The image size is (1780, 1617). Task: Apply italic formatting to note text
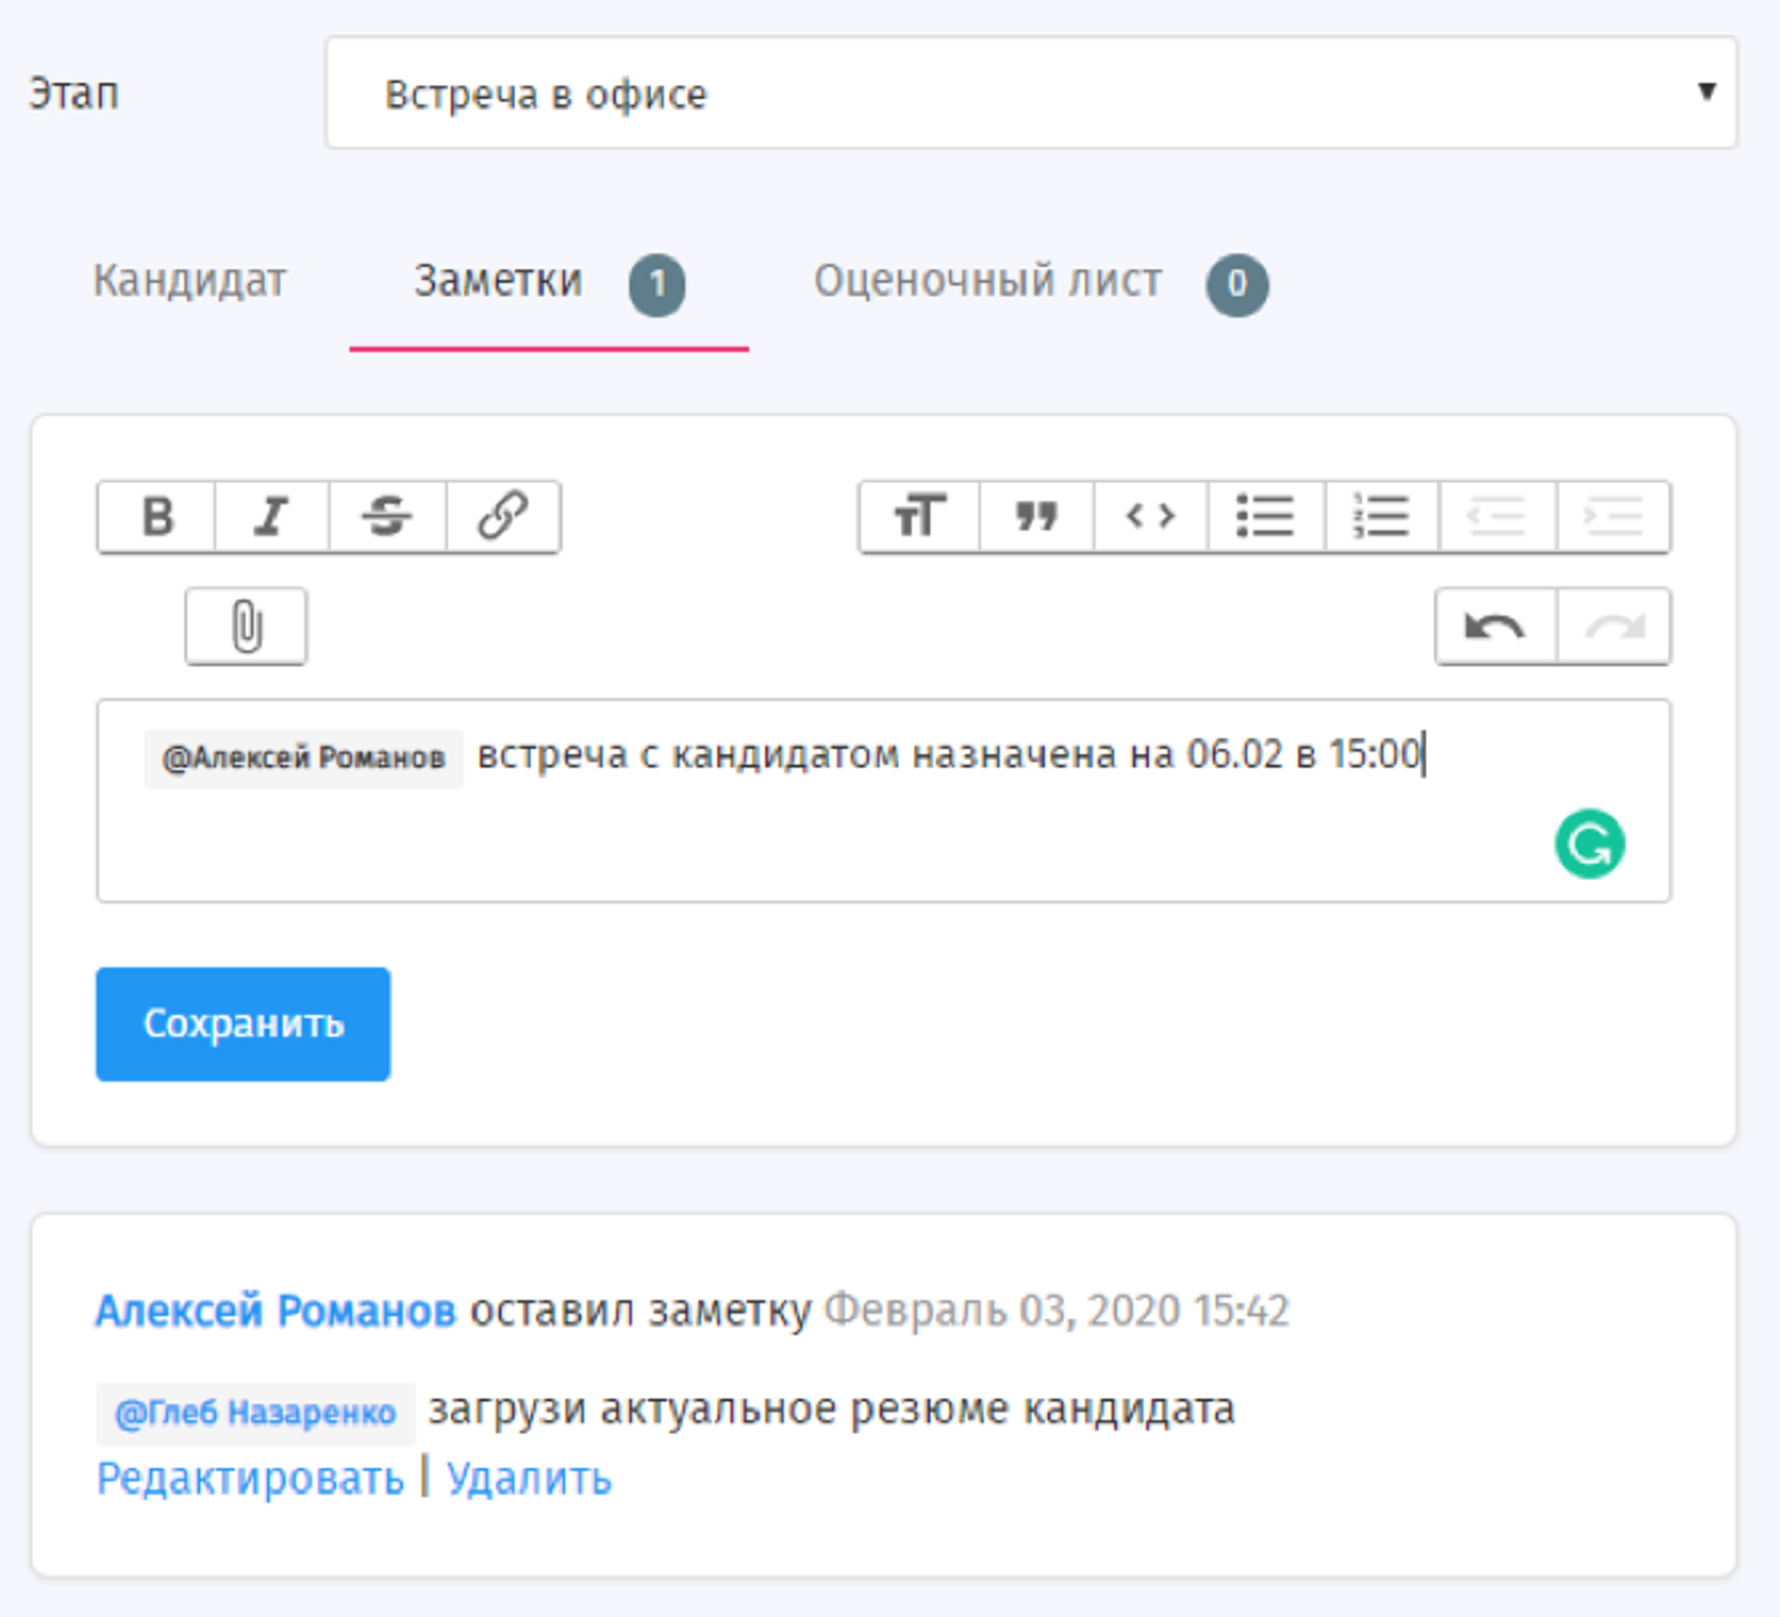[x=272, y=516]
